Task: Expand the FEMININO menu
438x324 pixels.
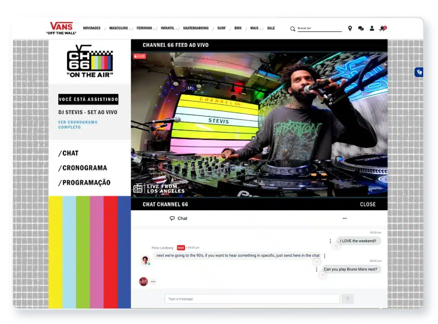Action: (146, 28)
